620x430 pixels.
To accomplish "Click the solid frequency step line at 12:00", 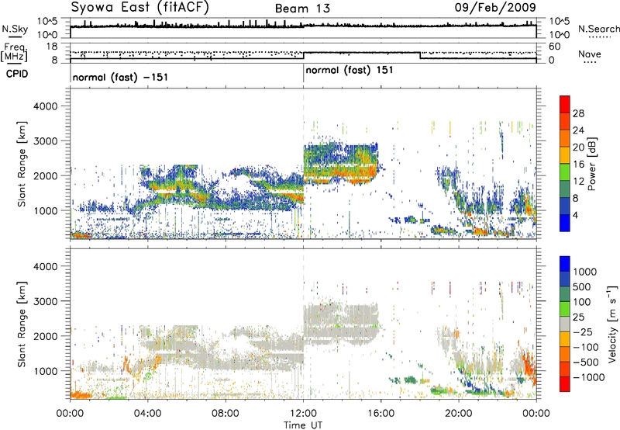I will click(x=303, y=55).
